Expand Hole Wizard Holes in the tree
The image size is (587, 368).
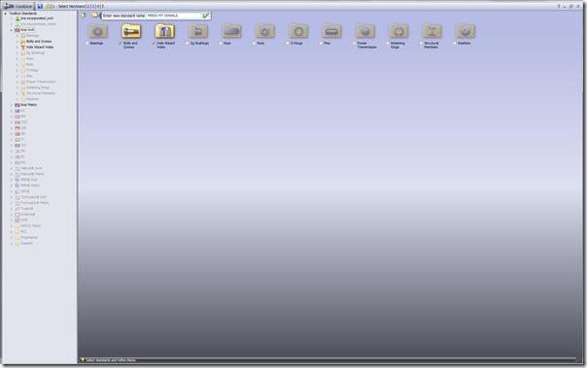[17, 48]
